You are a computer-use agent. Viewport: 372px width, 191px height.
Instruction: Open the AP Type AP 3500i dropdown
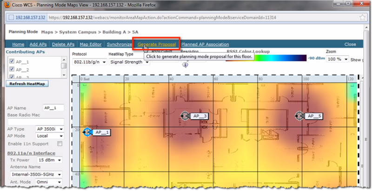click(50, 129)
